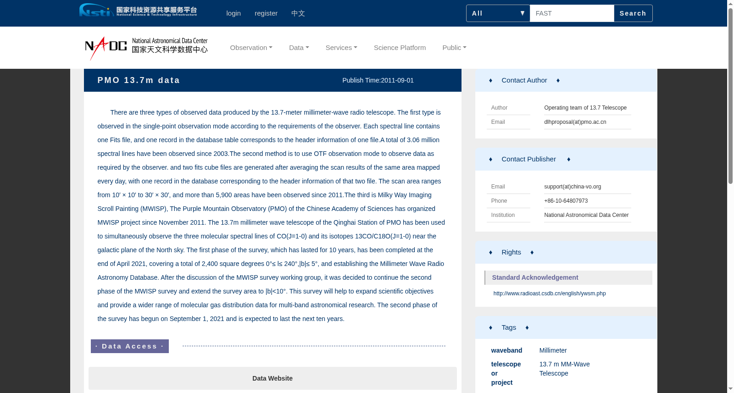Click the phone number +86-10-64807973

click(566, 201)
